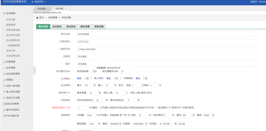Click the 站内消息管理 envelope icon

click(x=4, y=74)
